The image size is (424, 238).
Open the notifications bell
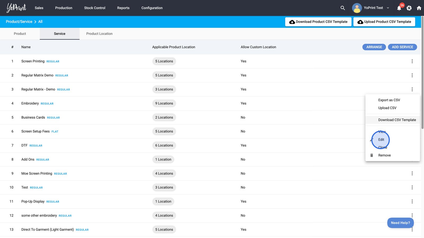pos(399,8)
